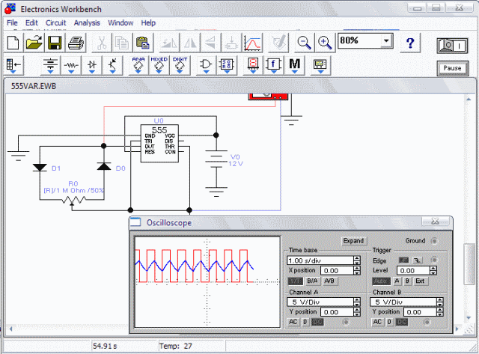Open the Basic resistor parts bin
This screenshot has height=354, width=479.
point(71,65)
